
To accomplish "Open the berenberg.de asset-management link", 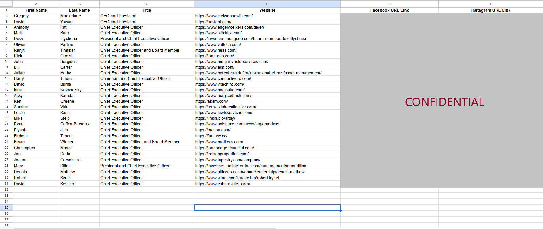I will tap(258, 73).
